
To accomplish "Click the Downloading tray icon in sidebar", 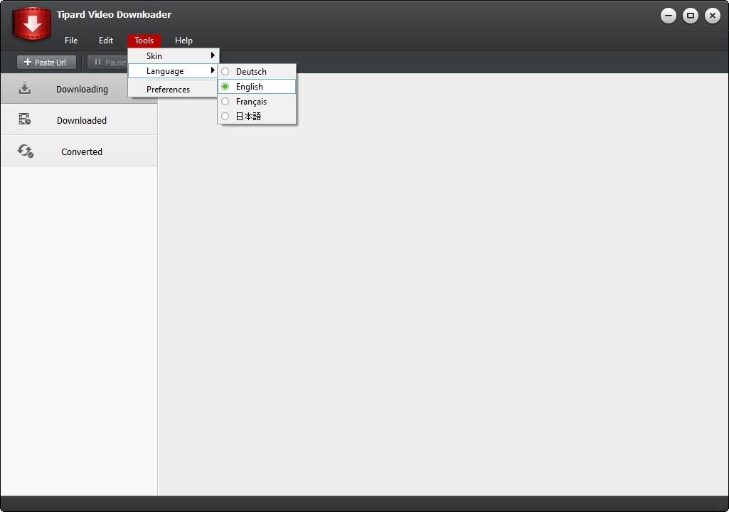I will tap(25, 88).
